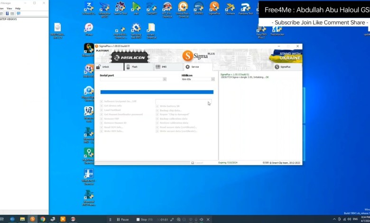
Task: Open the SigmaPlus desktop shortcut
Action: pyautogui.click(x=214, y=8)
